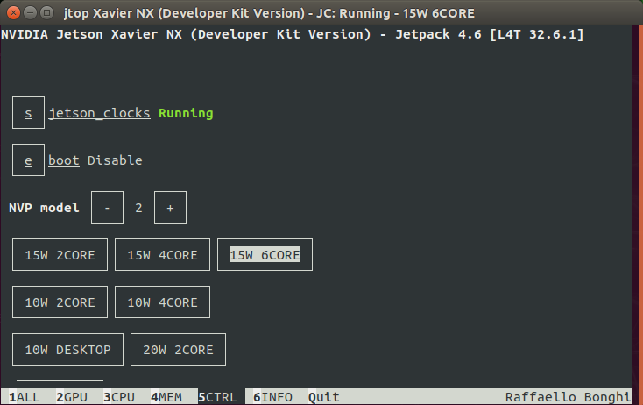Decrease NVP model with minus button

[107, 208]
